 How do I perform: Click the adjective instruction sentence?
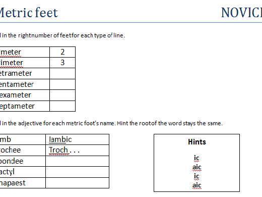point(111,123)
